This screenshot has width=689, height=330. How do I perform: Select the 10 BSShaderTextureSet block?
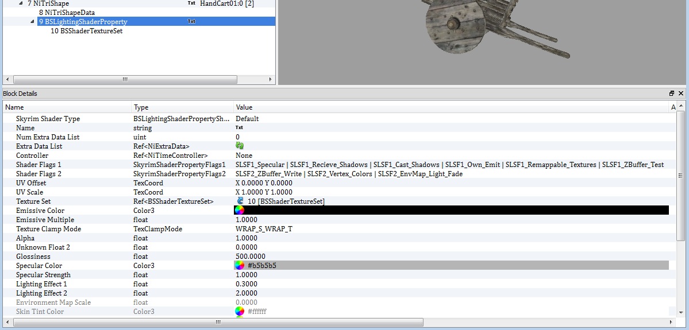pyautogui.click(x=87, y=31)
